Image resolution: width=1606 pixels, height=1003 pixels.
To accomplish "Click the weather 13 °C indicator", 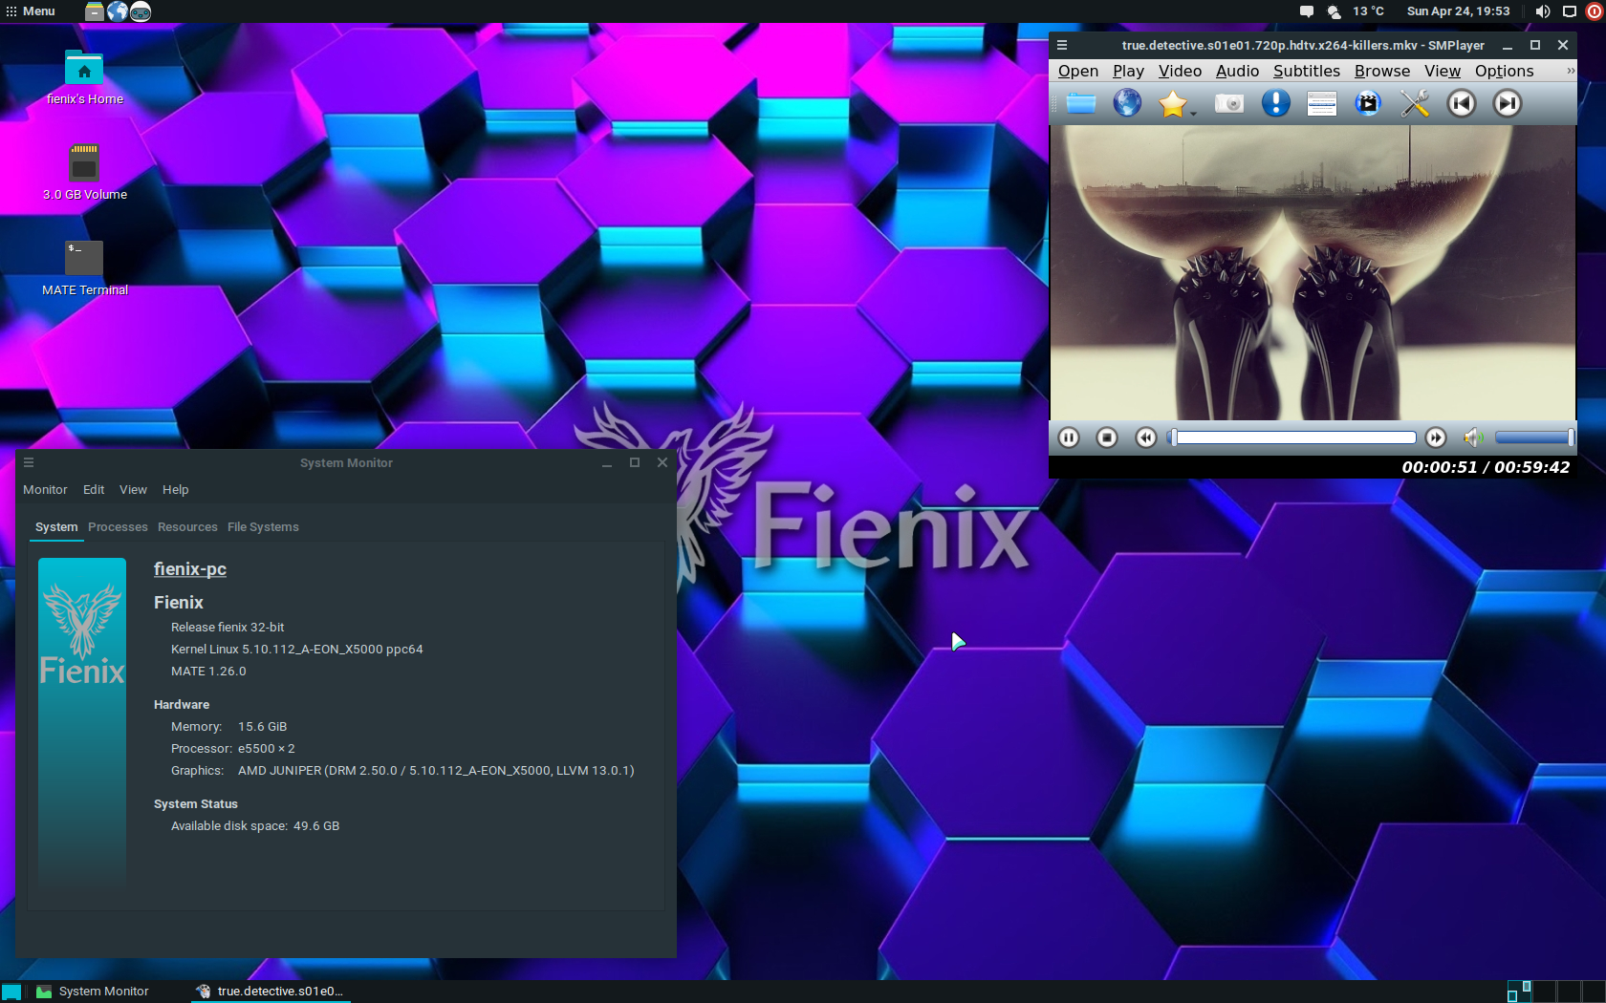I will click(x=1355, y=11).
